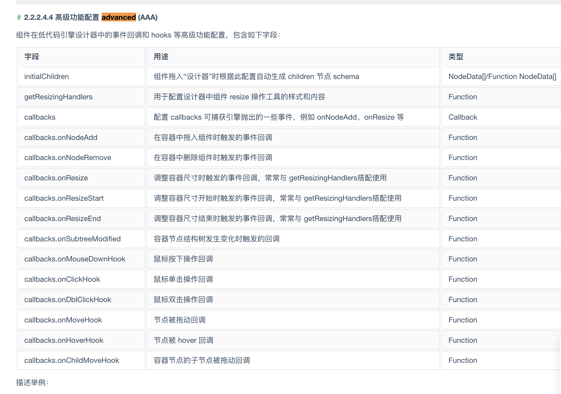Click the callbacks.onResizeStart cell
The width and height of the screenshot is (561, 394).
(x=64, y=198)
